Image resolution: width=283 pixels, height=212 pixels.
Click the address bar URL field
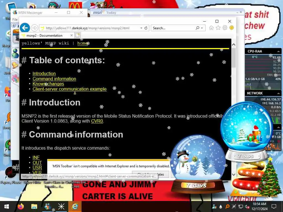88,28
